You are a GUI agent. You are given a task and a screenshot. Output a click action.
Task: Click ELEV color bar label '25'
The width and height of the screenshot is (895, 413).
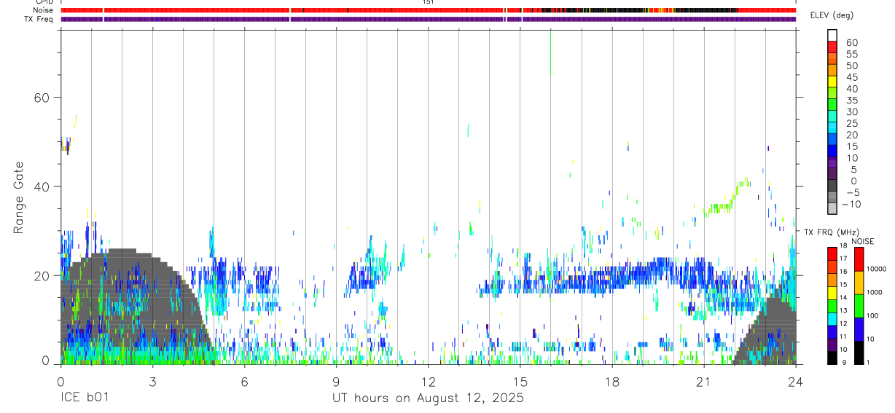point(851,123)
